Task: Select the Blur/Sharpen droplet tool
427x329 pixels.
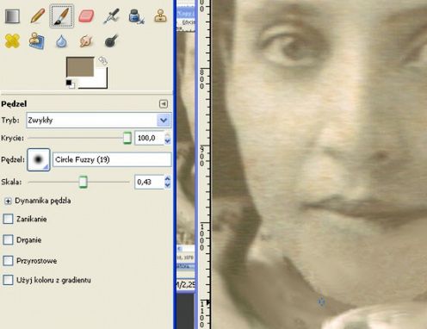Action: tap(61, 41)
